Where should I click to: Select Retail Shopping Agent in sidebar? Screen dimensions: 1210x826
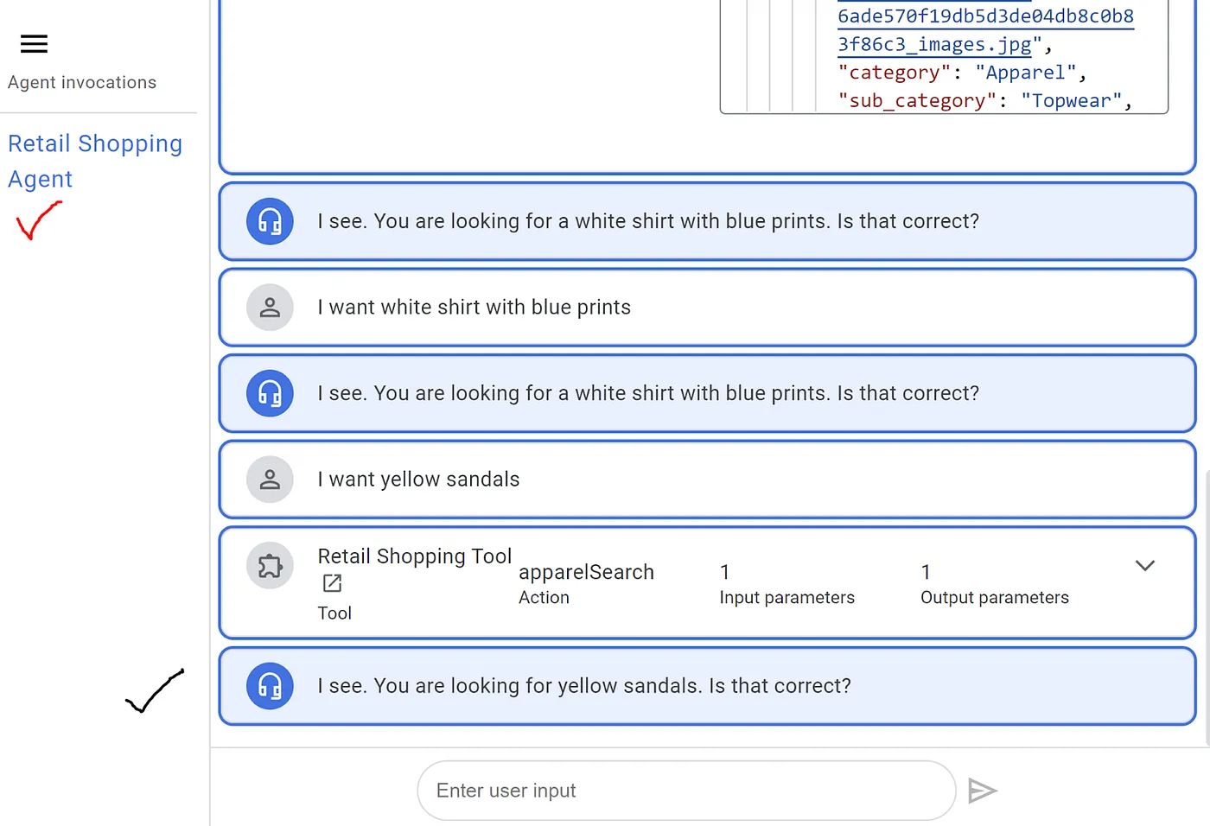coord(94,161)
